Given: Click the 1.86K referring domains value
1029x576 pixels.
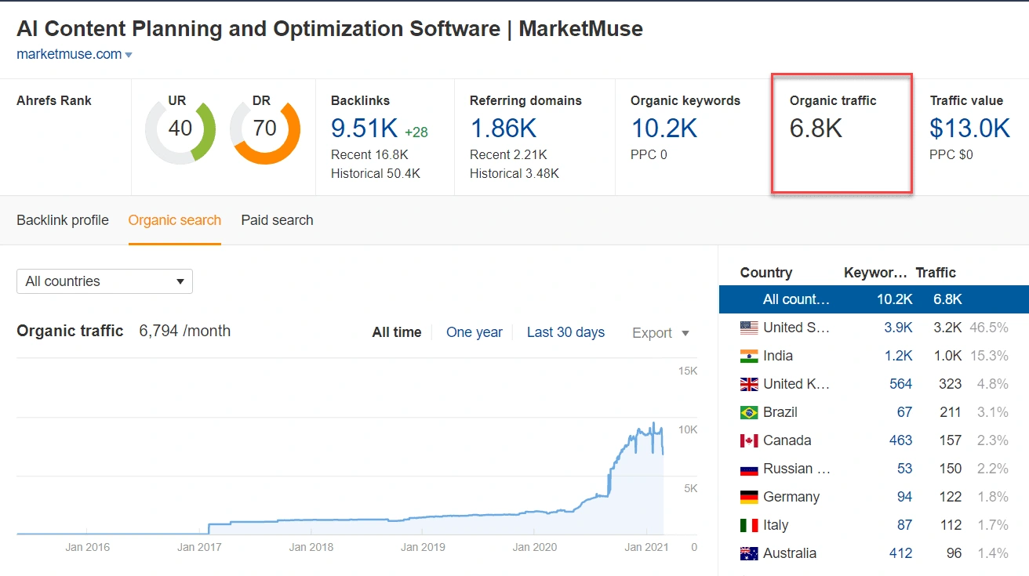Looking at the screenshot, I should 503,128.
